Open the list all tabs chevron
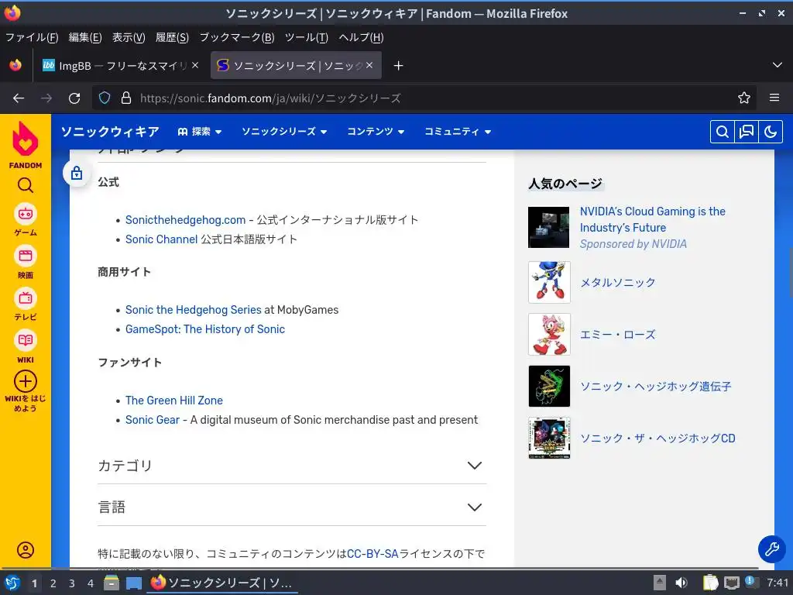 [778, 65]
